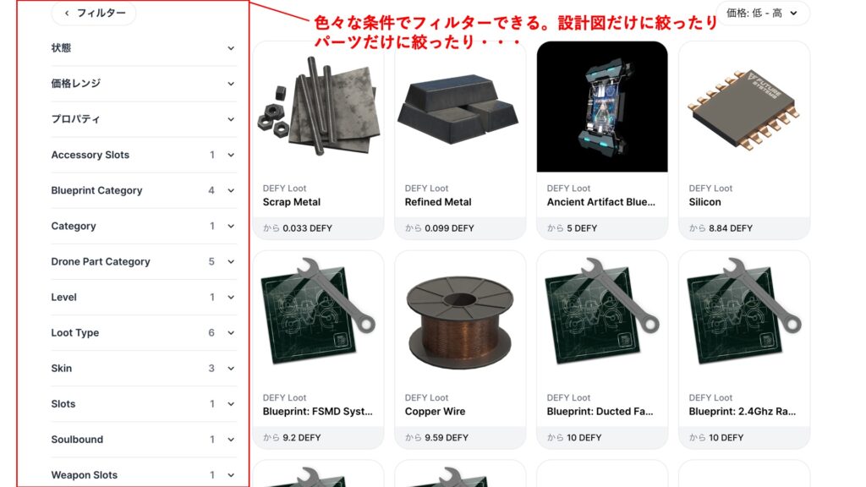
Task: Open the Refined Metal ingots image
Action: point(460,107)
